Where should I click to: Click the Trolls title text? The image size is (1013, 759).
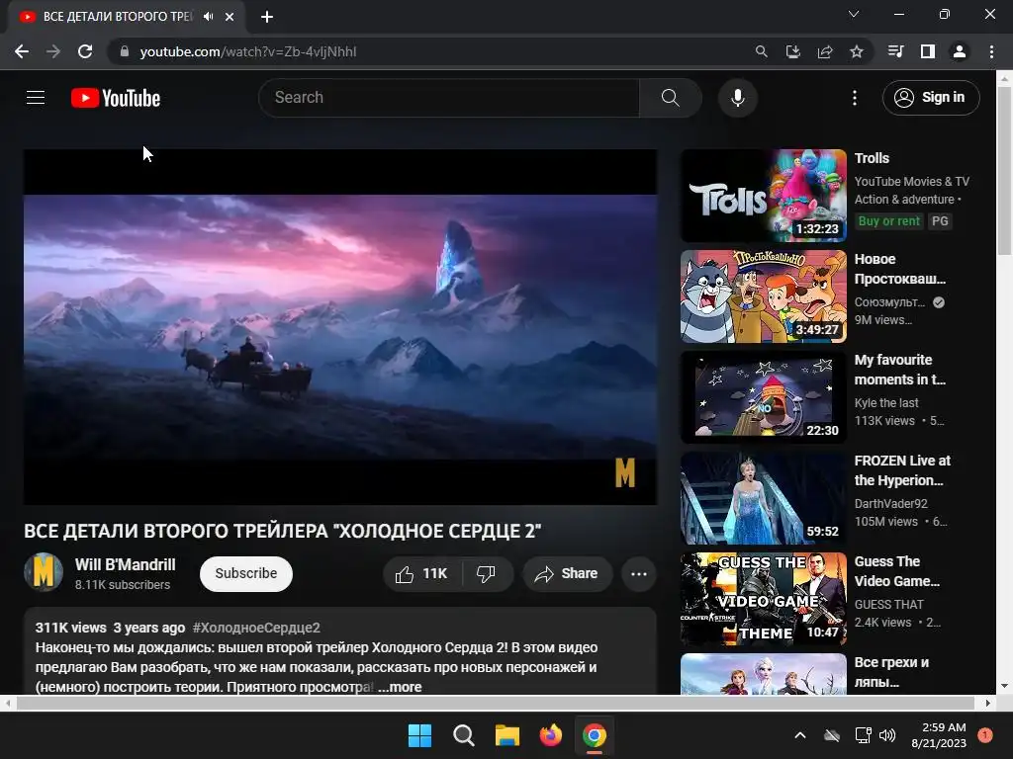click(873, 158)
